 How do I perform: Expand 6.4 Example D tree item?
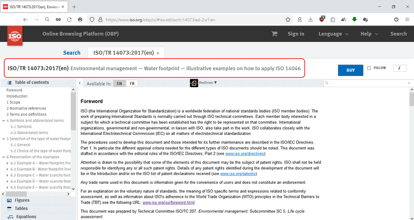7,181
